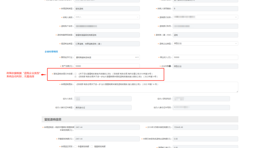Image resolution: width=256 pixels, height=148 pixels.
Task: Click the 退抵税（费）方式 field showing 退税
Action: click(x=205, y=35)
